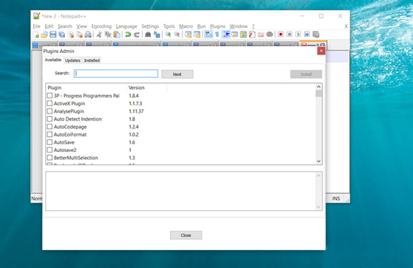This screenshot has width=413, height=268.
Task: Check the AutoEolFormat plugin
Action: pos(50,134)
